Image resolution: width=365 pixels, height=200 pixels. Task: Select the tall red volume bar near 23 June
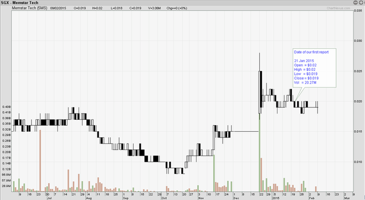40,161
